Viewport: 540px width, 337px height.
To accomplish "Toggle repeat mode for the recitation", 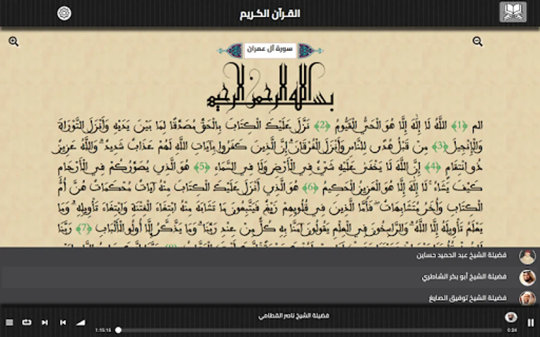I will (27, 322).
